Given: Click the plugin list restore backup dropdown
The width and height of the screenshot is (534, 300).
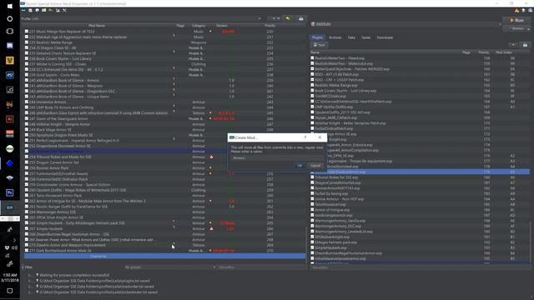Looking at the screenshot, I should [x=513, y=45].
